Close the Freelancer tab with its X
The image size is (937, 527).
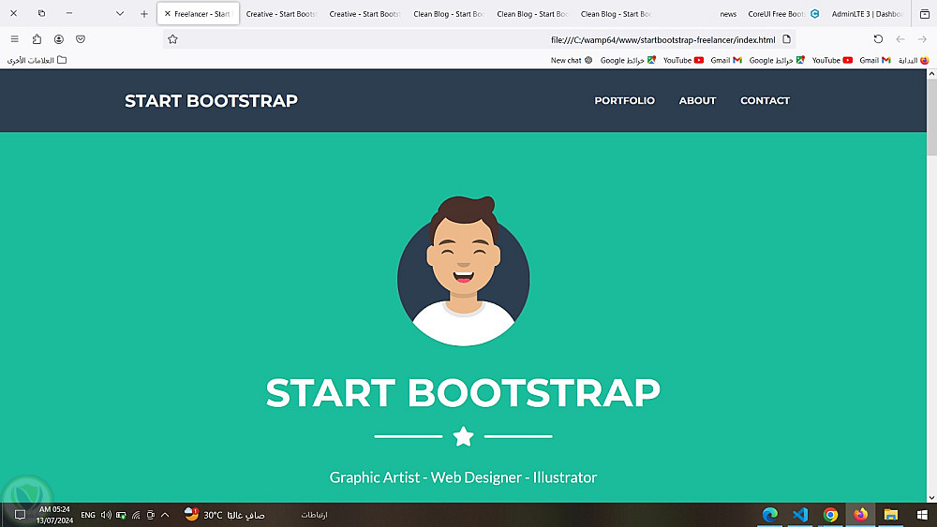click(x=168, y=13)
